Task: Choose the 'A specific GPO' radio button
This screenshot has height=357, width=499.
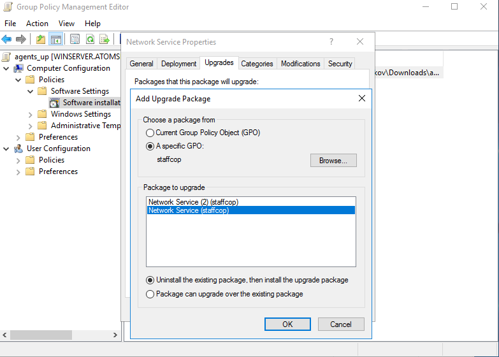Action: pyautogui.click(x=150, y=146)
